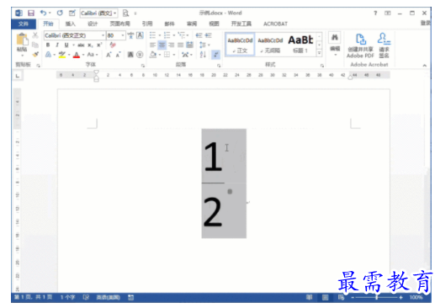Switch to References tab
The height and width of the screenshot is (308, 440).
(147, 24)
